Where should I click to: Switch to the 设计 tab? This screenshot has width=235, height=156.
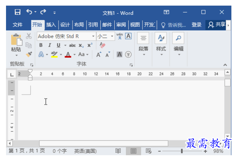tap(65, 25)
